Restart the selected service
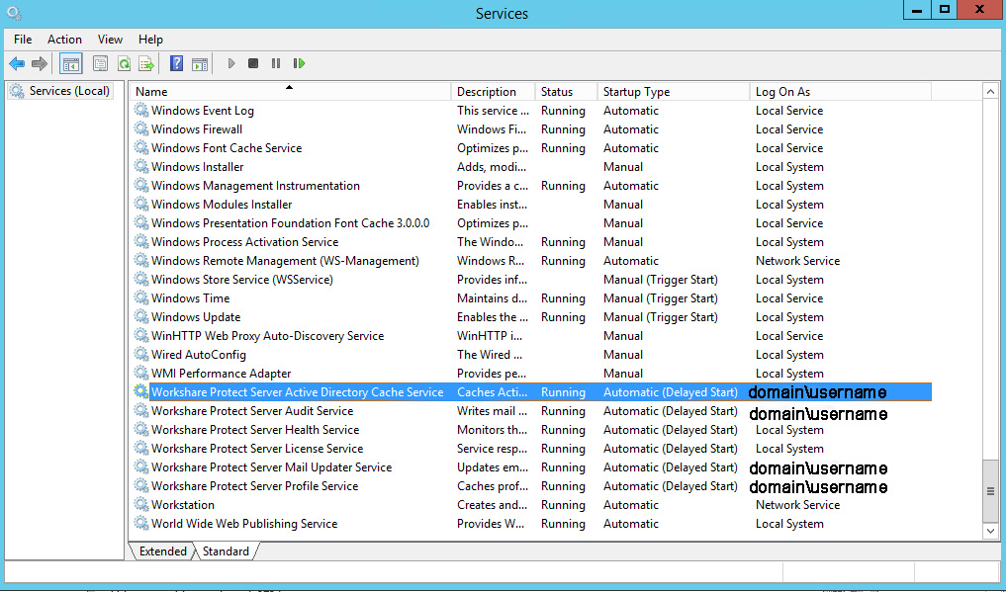 click(299, 63)
